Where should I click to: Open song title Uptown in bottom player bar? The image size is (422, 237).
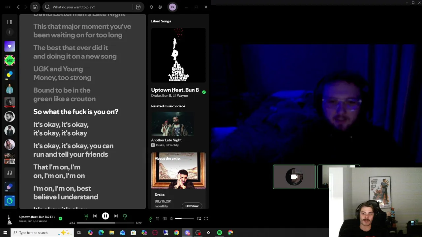(37, 217)
